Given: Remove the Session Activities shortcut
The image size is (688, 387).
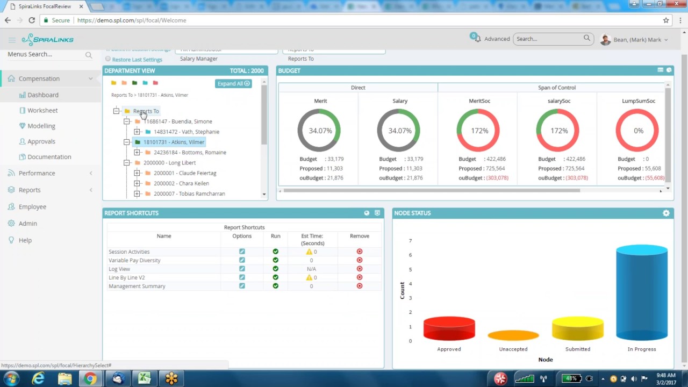Looking at the screenshot, I should pyautogui.click(x=360, y=252).
